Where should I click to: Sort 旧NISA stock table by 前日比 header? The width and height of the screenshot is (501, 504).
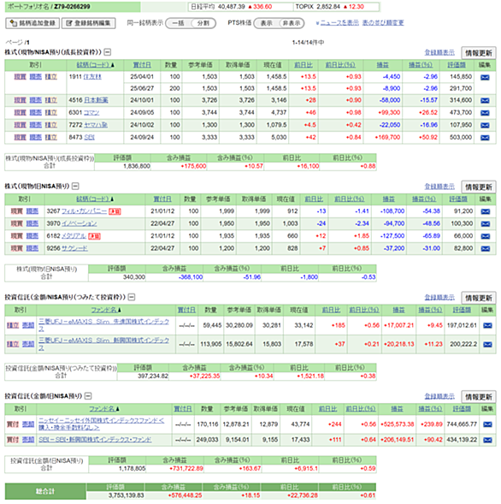click(x=314, y=199)
